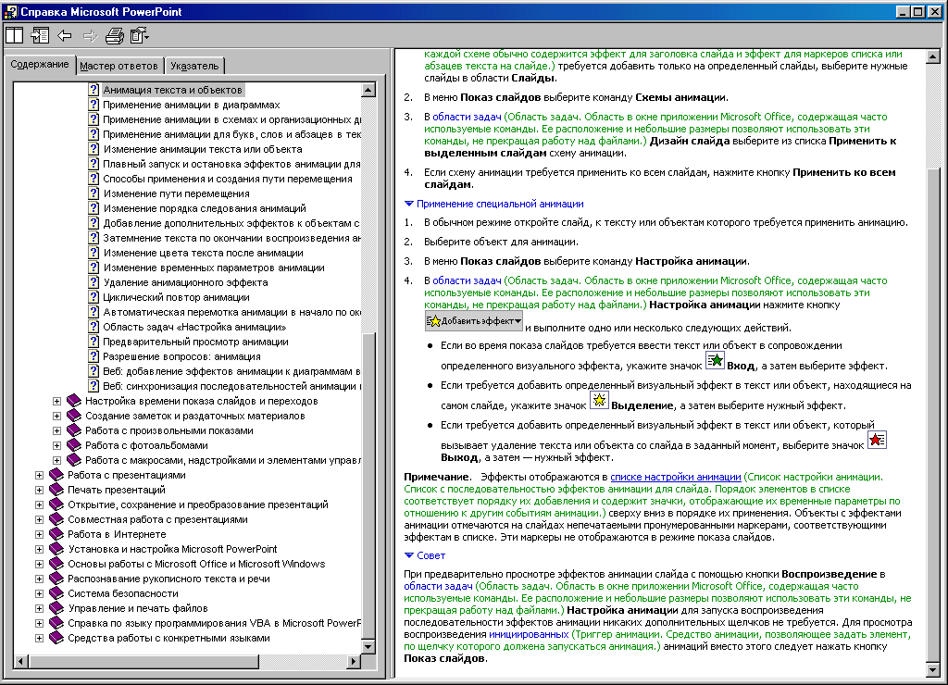The image size is (948, 685).
Task: Expand Создание заметок и раздаточных материалов node
Action: coord(56,416)
